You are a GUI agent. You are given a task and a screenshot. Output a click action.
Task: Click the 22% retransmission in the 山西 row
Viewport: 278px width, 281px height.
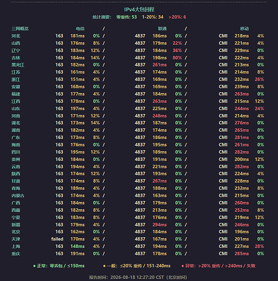(177, 43)
